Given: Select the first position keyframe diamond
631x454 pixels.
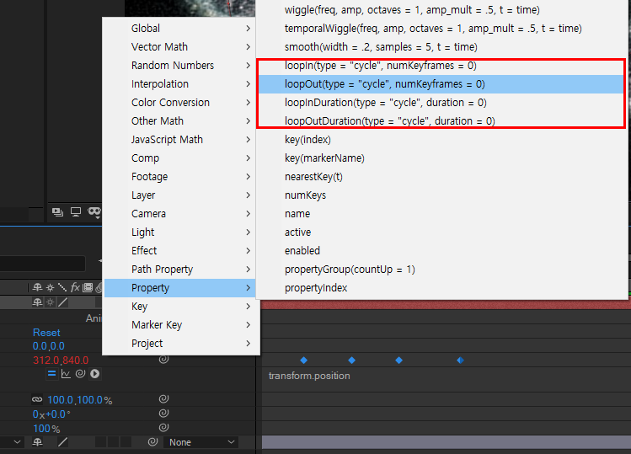Looking at the screenshot, I should pyautogui.click(x=304, y=361).
